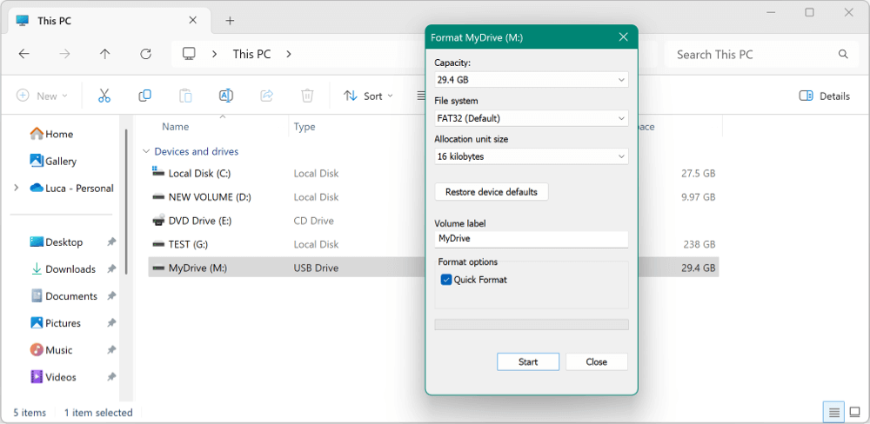
Task: Click the NEW VOLUME (D:) drive icon
Action: (158, 196)
